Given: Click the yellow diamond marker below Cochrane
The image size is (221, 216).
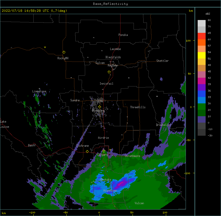Looking at the screenshot, I should (87, 151).
